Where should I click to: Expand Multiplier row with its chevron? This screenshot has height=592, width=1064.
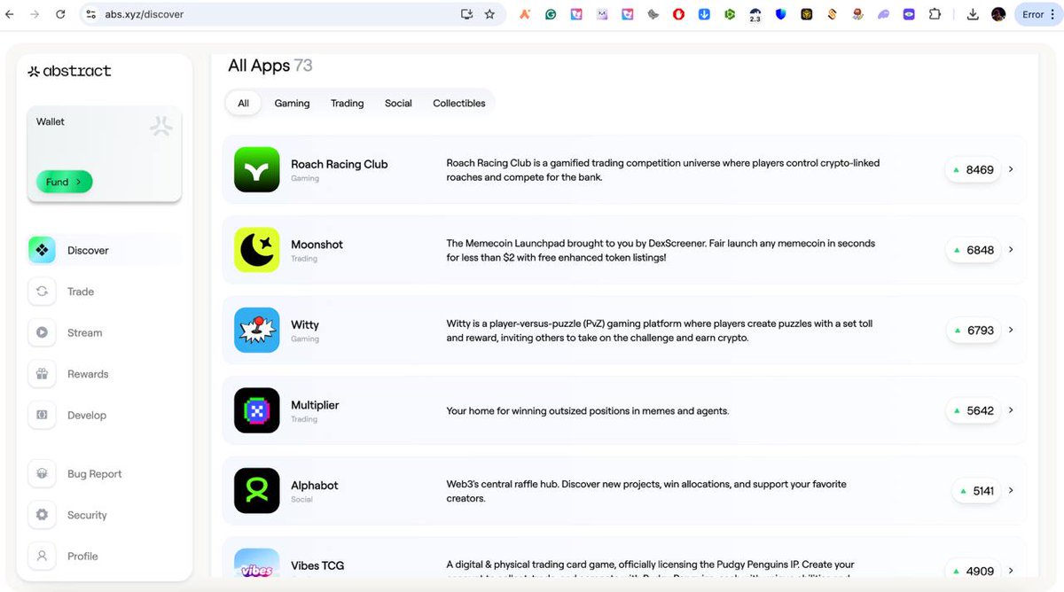(x=1012, y=410)
